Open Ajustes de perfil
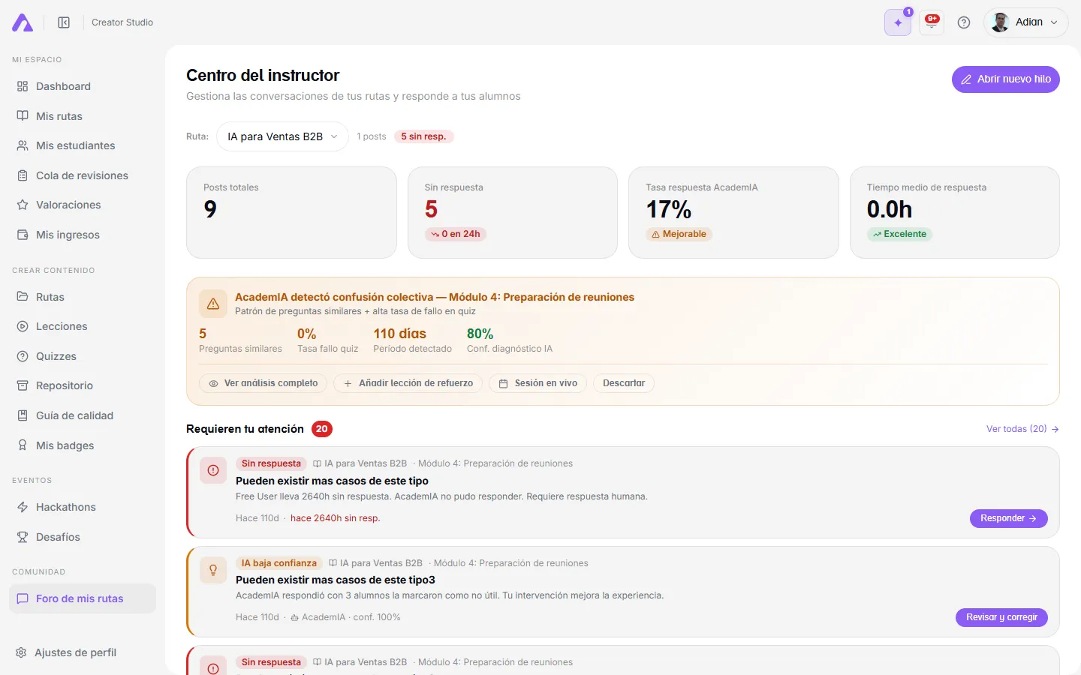Viewport: 1081px width, 675px height. click(x=83, y=652)
